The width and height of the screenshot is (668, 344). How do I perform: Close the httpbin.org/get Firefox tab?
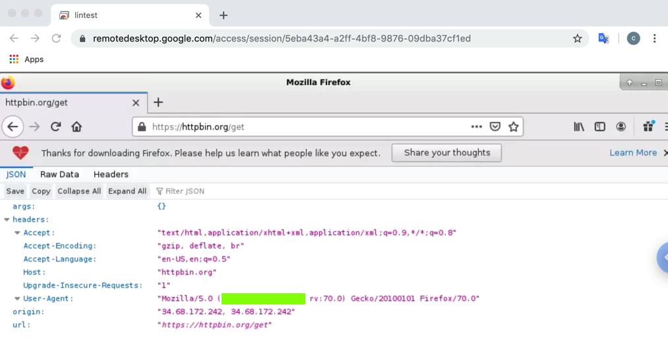pyautogui.click(x=136, y=103)
